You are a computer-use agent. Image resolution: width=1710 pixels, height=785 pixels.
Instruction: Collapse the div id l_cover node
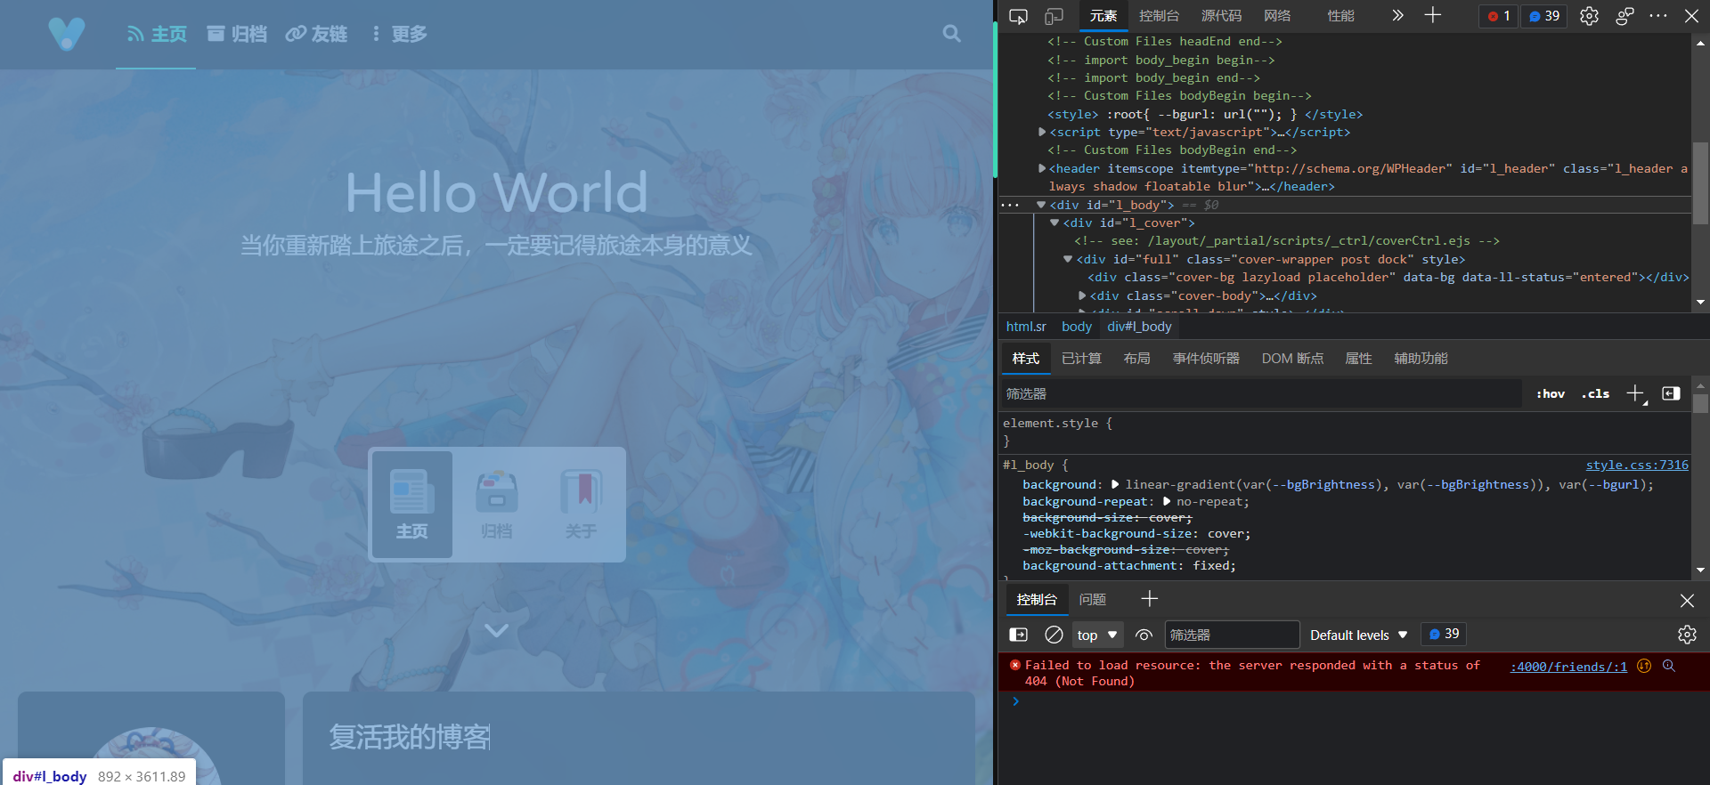tap(1054, 223)
